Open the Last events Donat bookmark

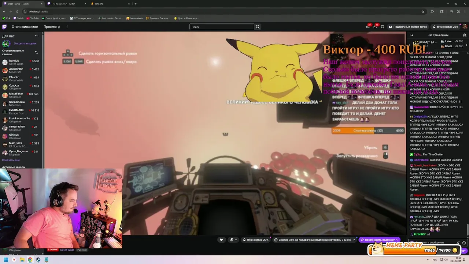coord(110,18)
